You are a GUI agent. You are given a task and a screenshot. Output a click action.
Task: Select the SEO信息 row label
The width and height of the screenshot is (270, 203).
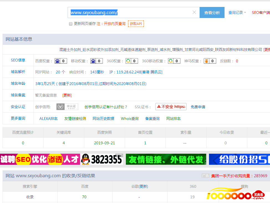point(18,60)
